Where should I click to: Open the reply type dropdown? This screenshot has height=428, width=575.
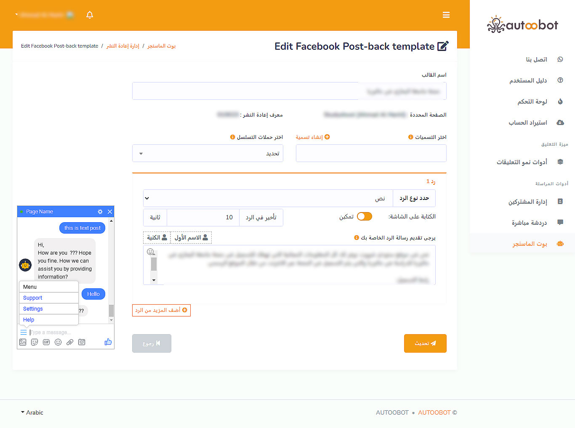(x=268, y=198)
